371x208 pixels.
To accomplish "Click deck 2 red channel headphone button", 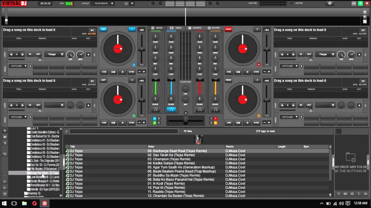I will pos(200,109).
